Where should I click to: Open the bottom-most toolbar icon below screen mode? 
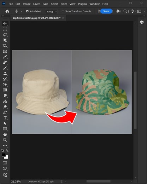click(x=5, y=175)
